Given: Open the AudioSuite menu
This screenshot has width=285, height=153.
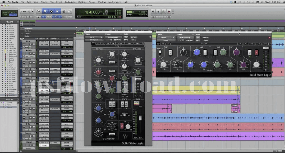Looking at the screenshot, I should [70, 2].
